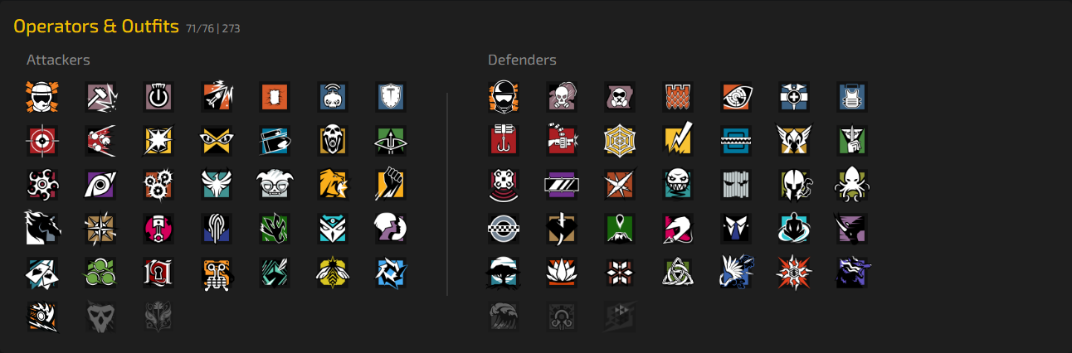Select Glaz's red crosshair target icon
The width and height of the screenshot is (1072, 353).
tap(41, 140)
